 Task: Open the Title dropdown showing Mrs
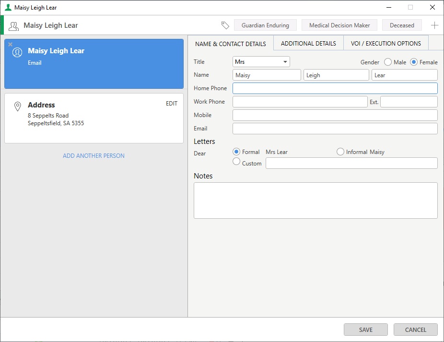261,62
